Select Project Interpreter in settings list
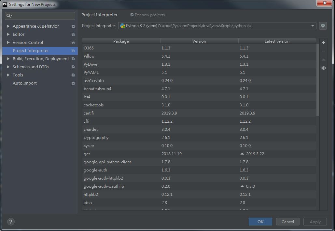Screen dimensions: 335x231 pyautogui.click(x=31, y=50)
